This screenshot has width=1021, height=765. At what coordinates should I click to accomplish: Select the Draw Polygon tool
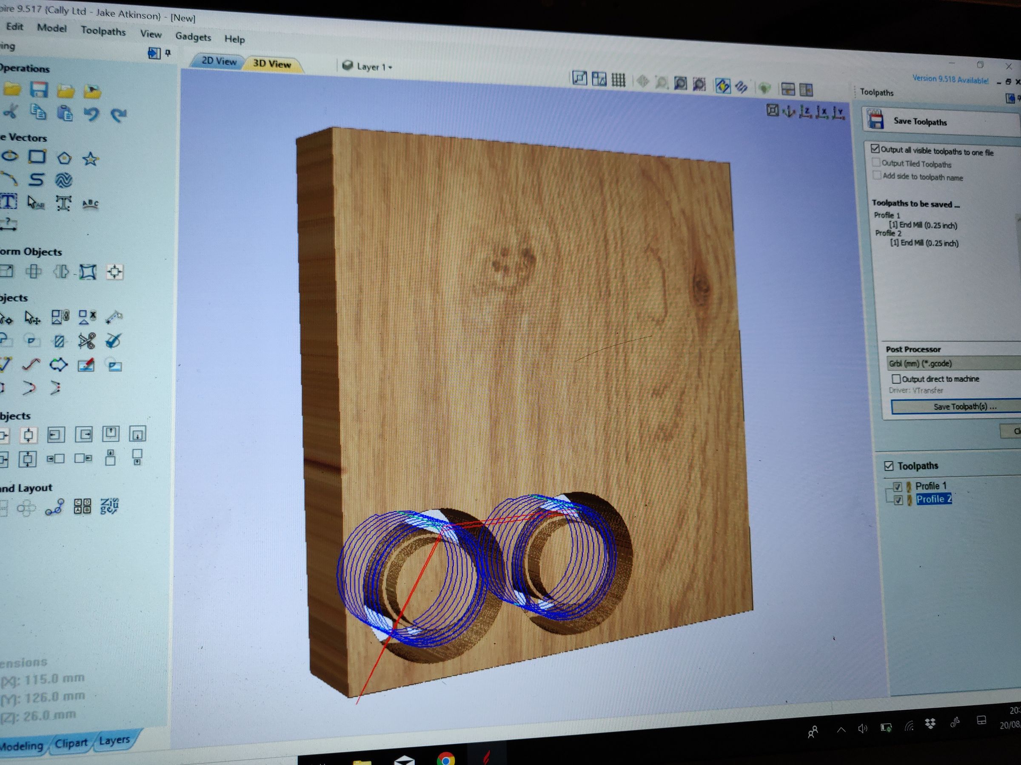65,158
